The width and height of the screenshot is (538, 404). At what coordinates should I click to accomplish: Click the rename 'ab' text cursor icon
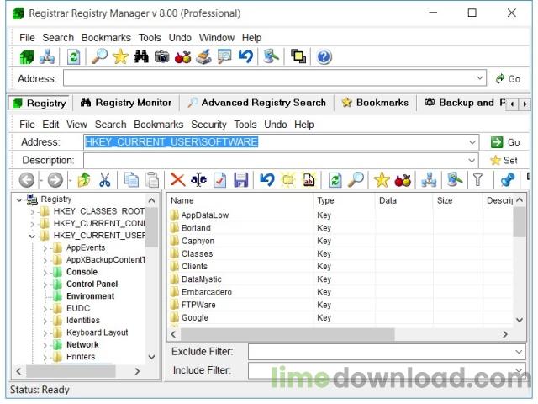[198, 179]
